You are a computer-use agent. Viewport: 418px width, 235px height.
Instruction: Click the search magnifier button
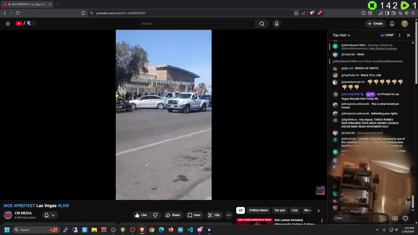click(x=262, y=23)
